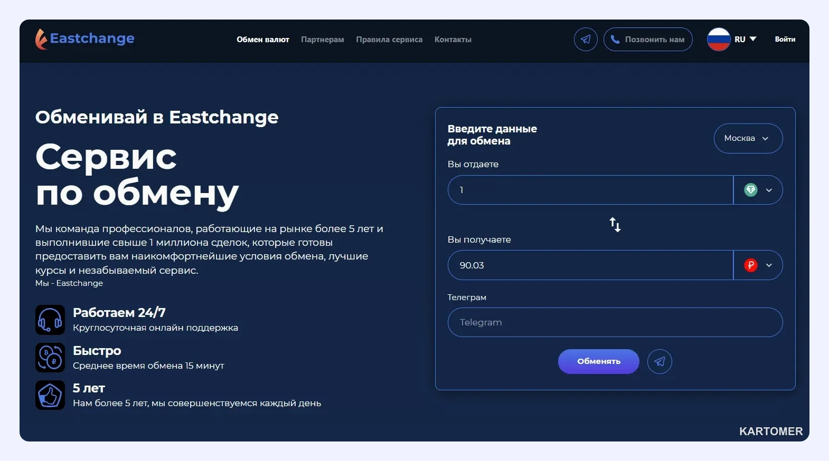The image size is (829, 461).
Task: Open the Контакты menu item
Action: 453,40
